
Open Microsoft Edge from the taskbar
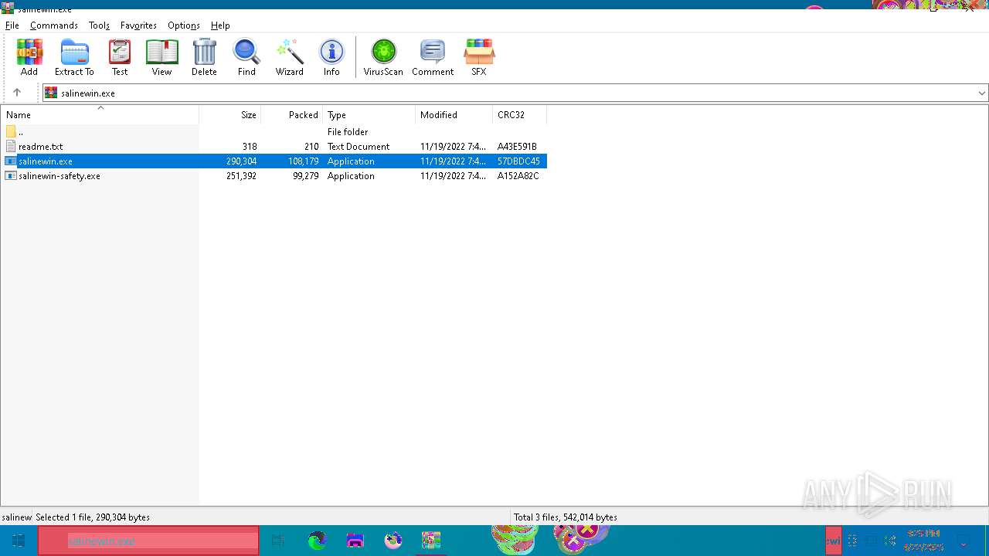point(317,541)
